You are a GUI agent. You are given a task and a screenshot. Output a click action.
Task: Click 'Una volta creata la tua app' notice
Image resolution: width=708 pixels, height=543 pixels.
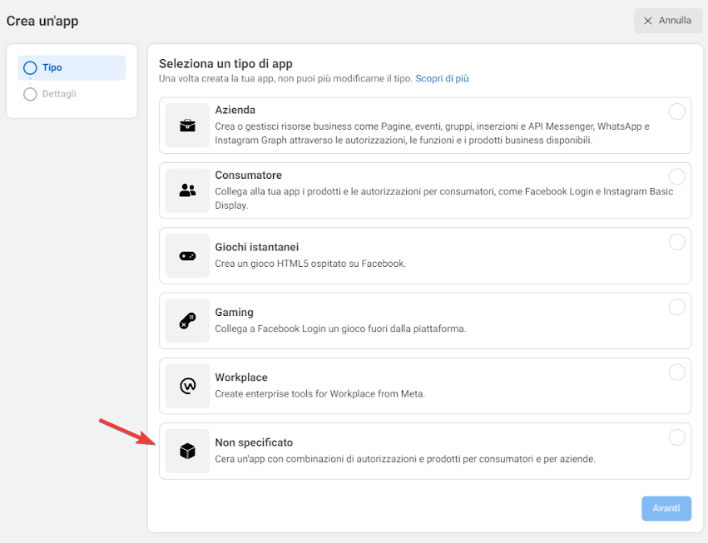click(286, 78)
